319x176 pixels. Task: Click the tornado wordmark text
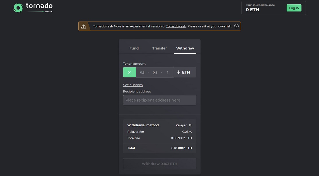tap(39, 6)
